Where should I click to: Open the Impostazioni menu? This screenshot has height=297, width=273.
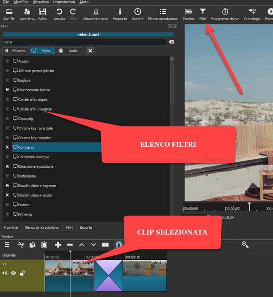point(64,2)
